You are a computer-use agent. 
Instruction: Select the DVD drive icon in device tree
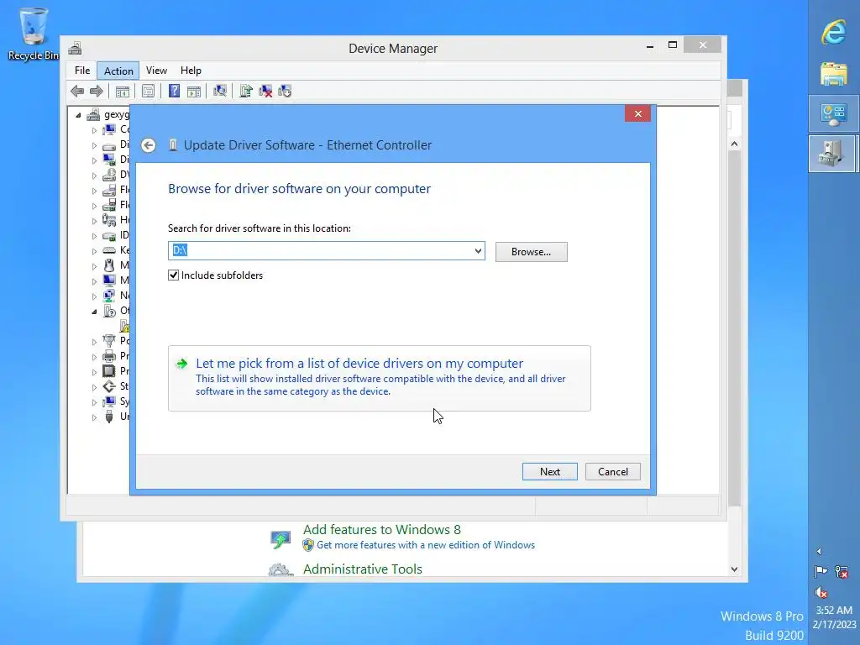tap(109, 175)
